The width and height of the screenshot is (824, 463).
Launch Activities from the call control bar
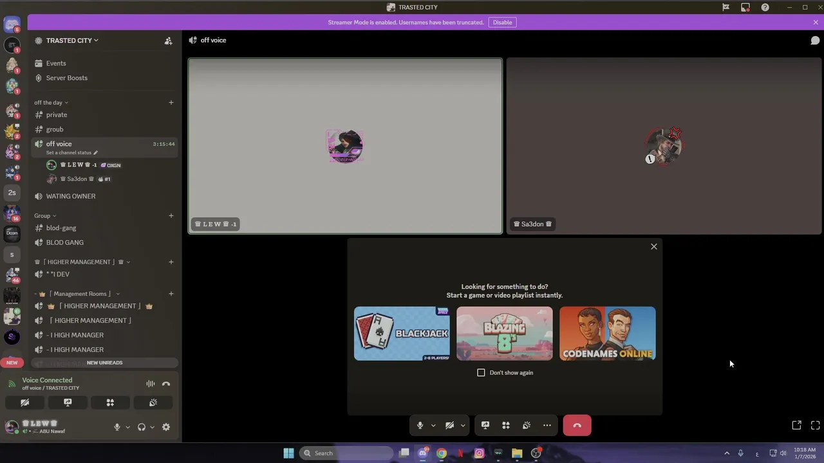506,425
